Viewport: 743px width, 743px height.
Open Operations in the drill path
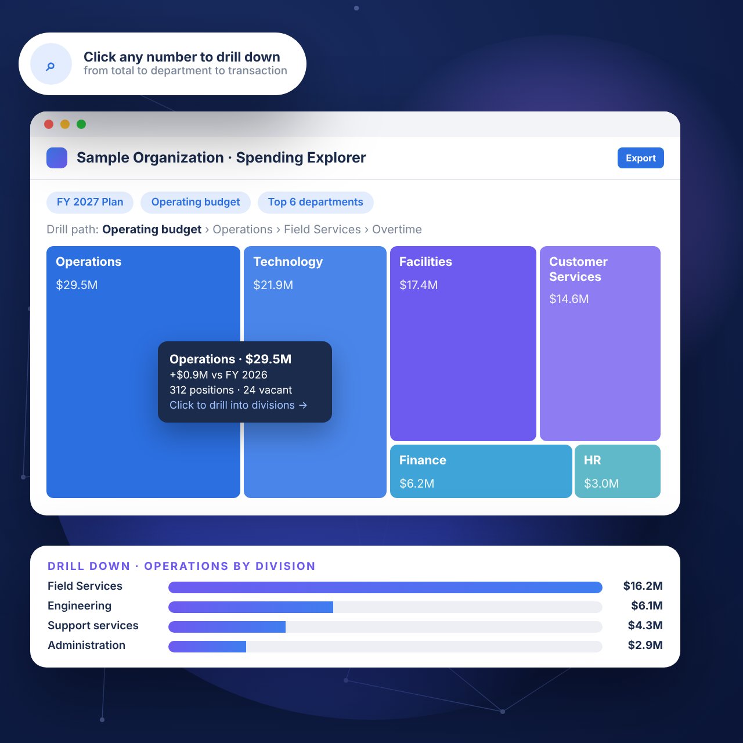243,229
